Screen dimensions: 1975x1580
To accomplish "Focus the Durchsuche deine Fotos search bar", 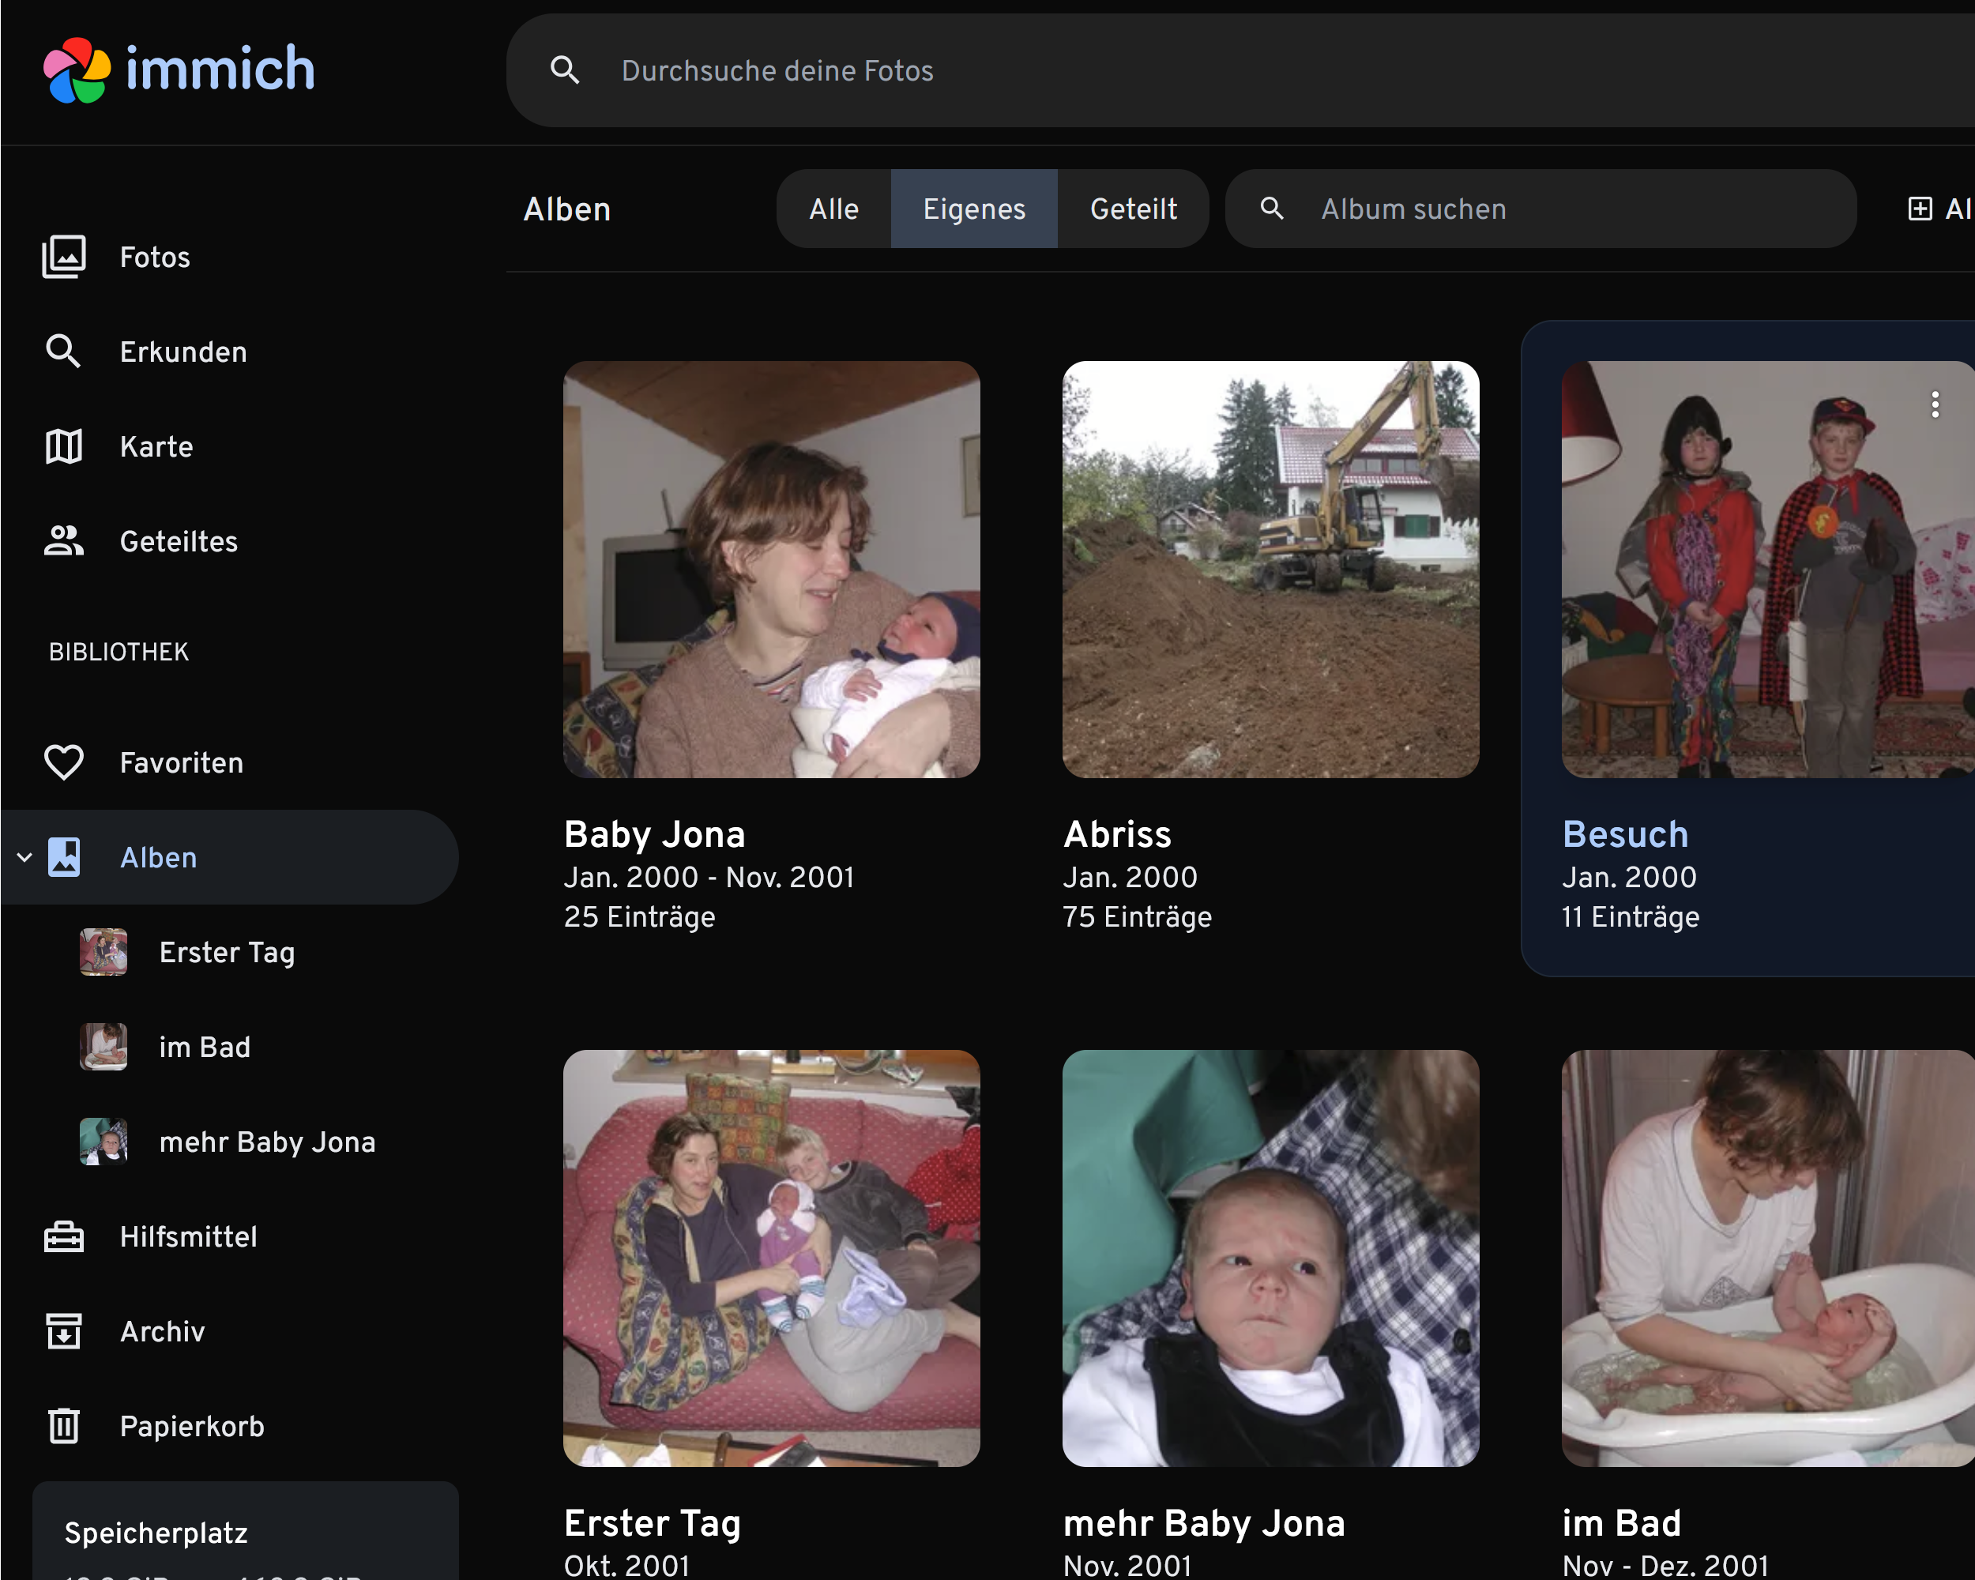I will pos(1191,70).
